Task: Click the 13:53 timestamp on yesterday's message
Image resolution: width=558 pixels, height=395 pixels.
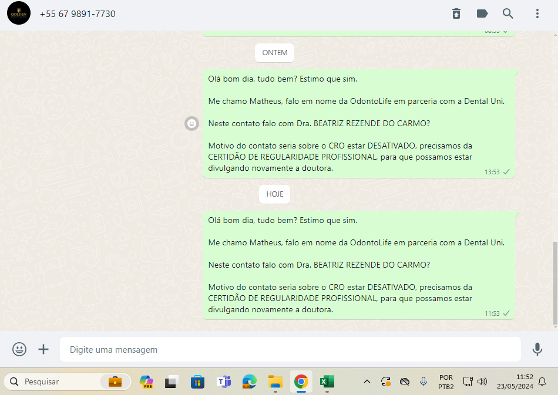Action: (x=492, y=172)
